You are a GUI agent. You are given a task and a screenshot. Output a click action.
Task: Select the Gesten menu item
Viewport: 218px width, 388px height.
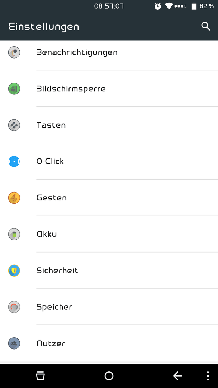coord(109,198)
